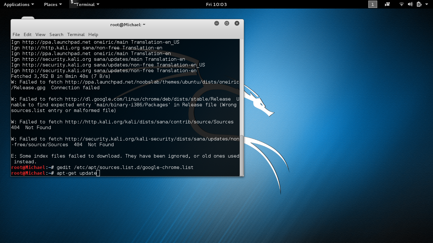The width and height of the screenshot is (433, 243).
Task: Minimize the root@Michael terminal window
Action: coord(217,23)
